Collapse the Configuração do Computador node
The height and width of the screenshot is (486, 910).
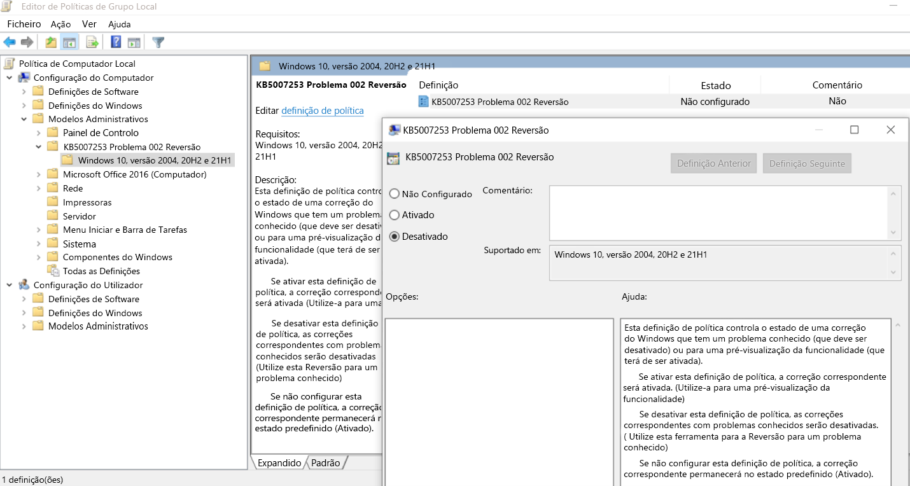click(x=10, y=78)
